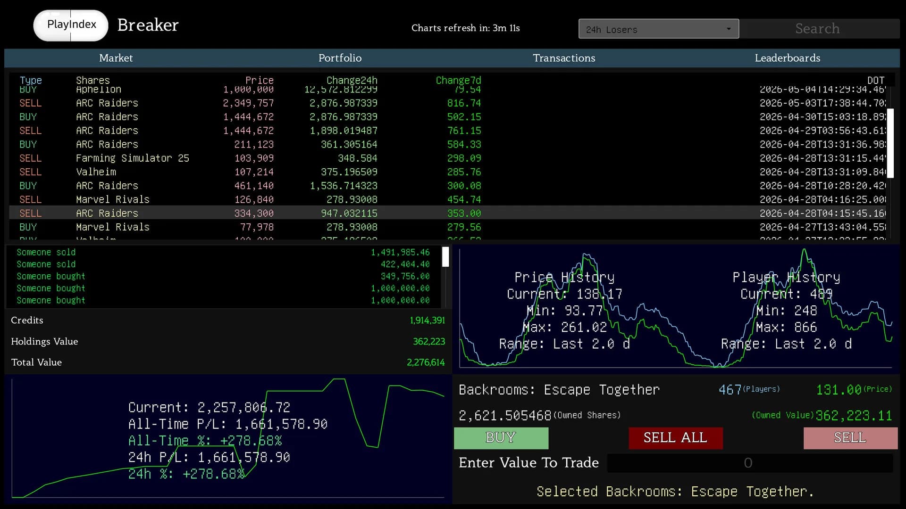906x509 pixels.
Task: Click the Selected Backrooms status message
Action: (675, 492)
